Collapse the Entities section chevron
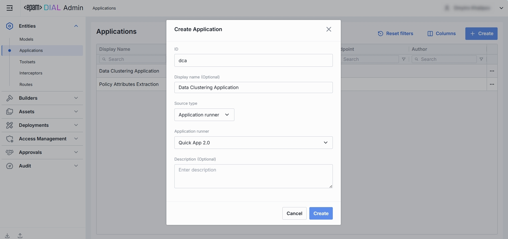The image size is (508, 239). (x=76, y=26)
